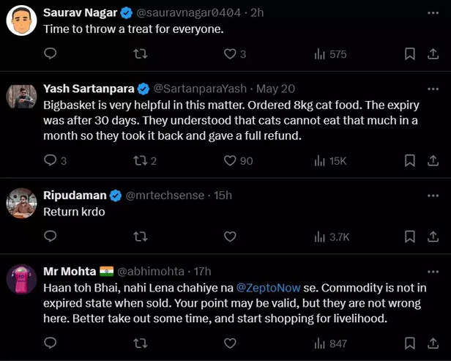Click Saurav Nagar's profile avatar
The width and height of the screenshot is (451, 361).
[22, 20]
